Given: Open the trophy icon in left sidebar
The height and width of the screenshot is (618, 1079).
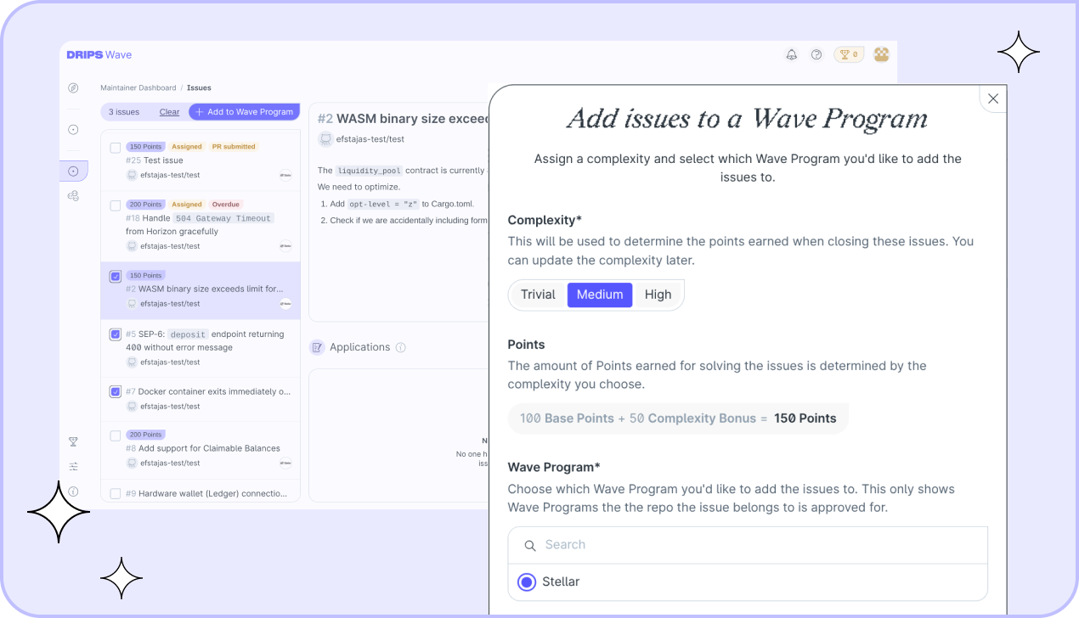Looking at the screenshot, I should click(73, 441).
